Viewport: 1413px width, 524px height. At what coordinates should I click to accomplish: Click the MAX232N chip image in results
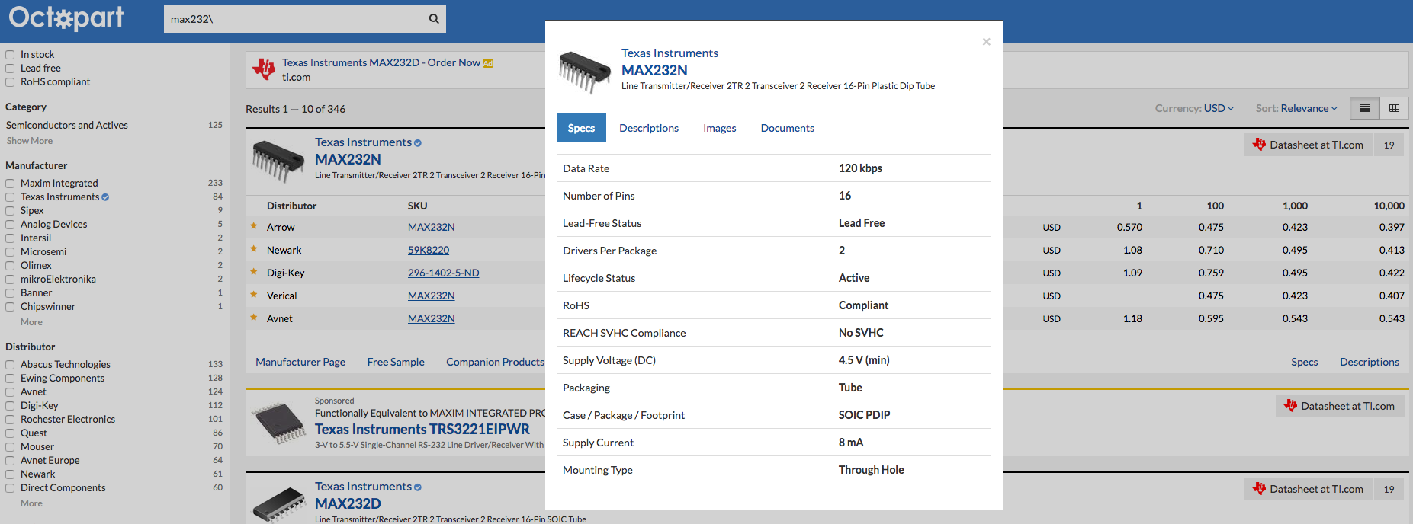pos(278,161)
